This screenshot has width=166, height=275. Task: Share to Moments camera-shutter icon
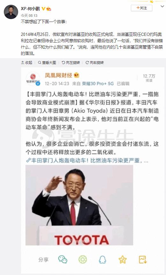click(x=83, y=259)
